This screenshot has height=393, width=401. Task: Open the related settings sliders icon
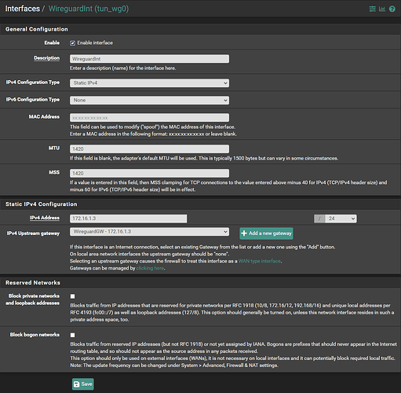coord(372,9)
